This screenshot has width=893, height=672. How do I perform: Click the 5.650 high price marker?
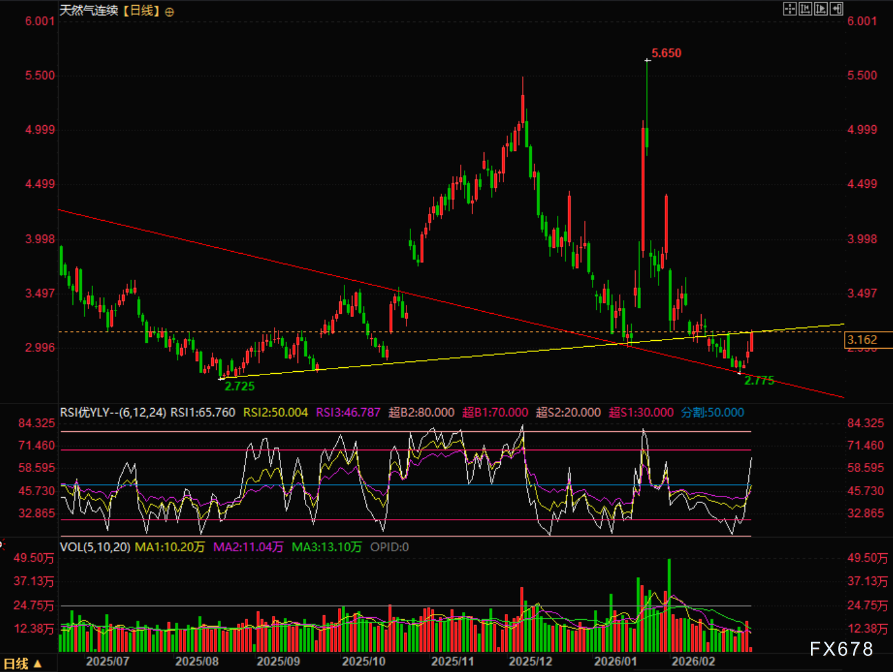click(666, 53)
